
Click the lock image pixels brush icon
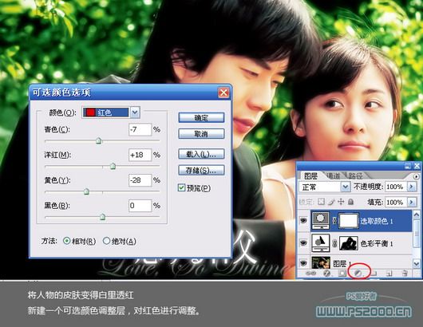tap(331, 202)
